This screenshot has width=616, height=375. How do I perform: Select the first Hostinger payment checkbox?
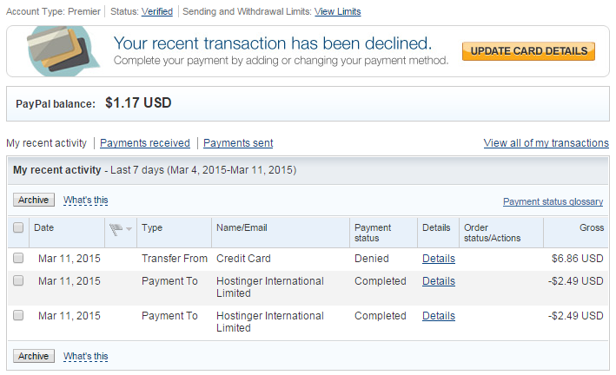pyautogui.click(x=18, y=281)
